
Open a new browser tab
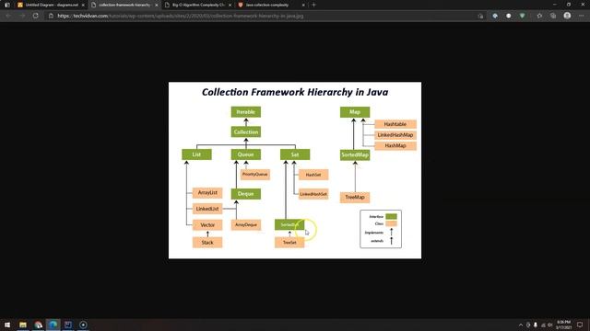pyautogui.click(x=313, y=5)
